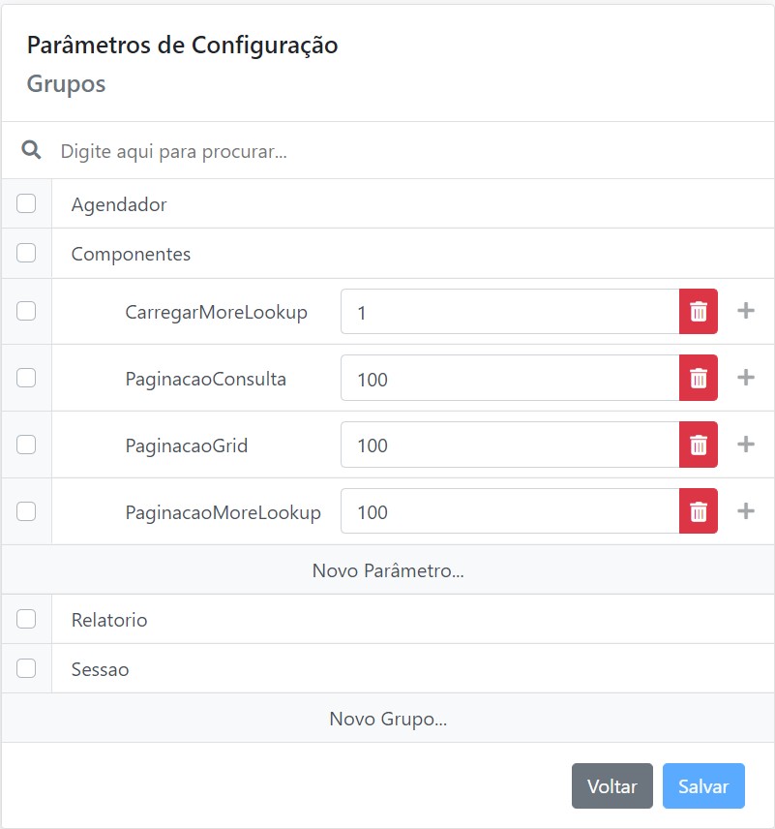Expand the Agendador group
Viewport: 775px width, 829px height.
(119, 204)
